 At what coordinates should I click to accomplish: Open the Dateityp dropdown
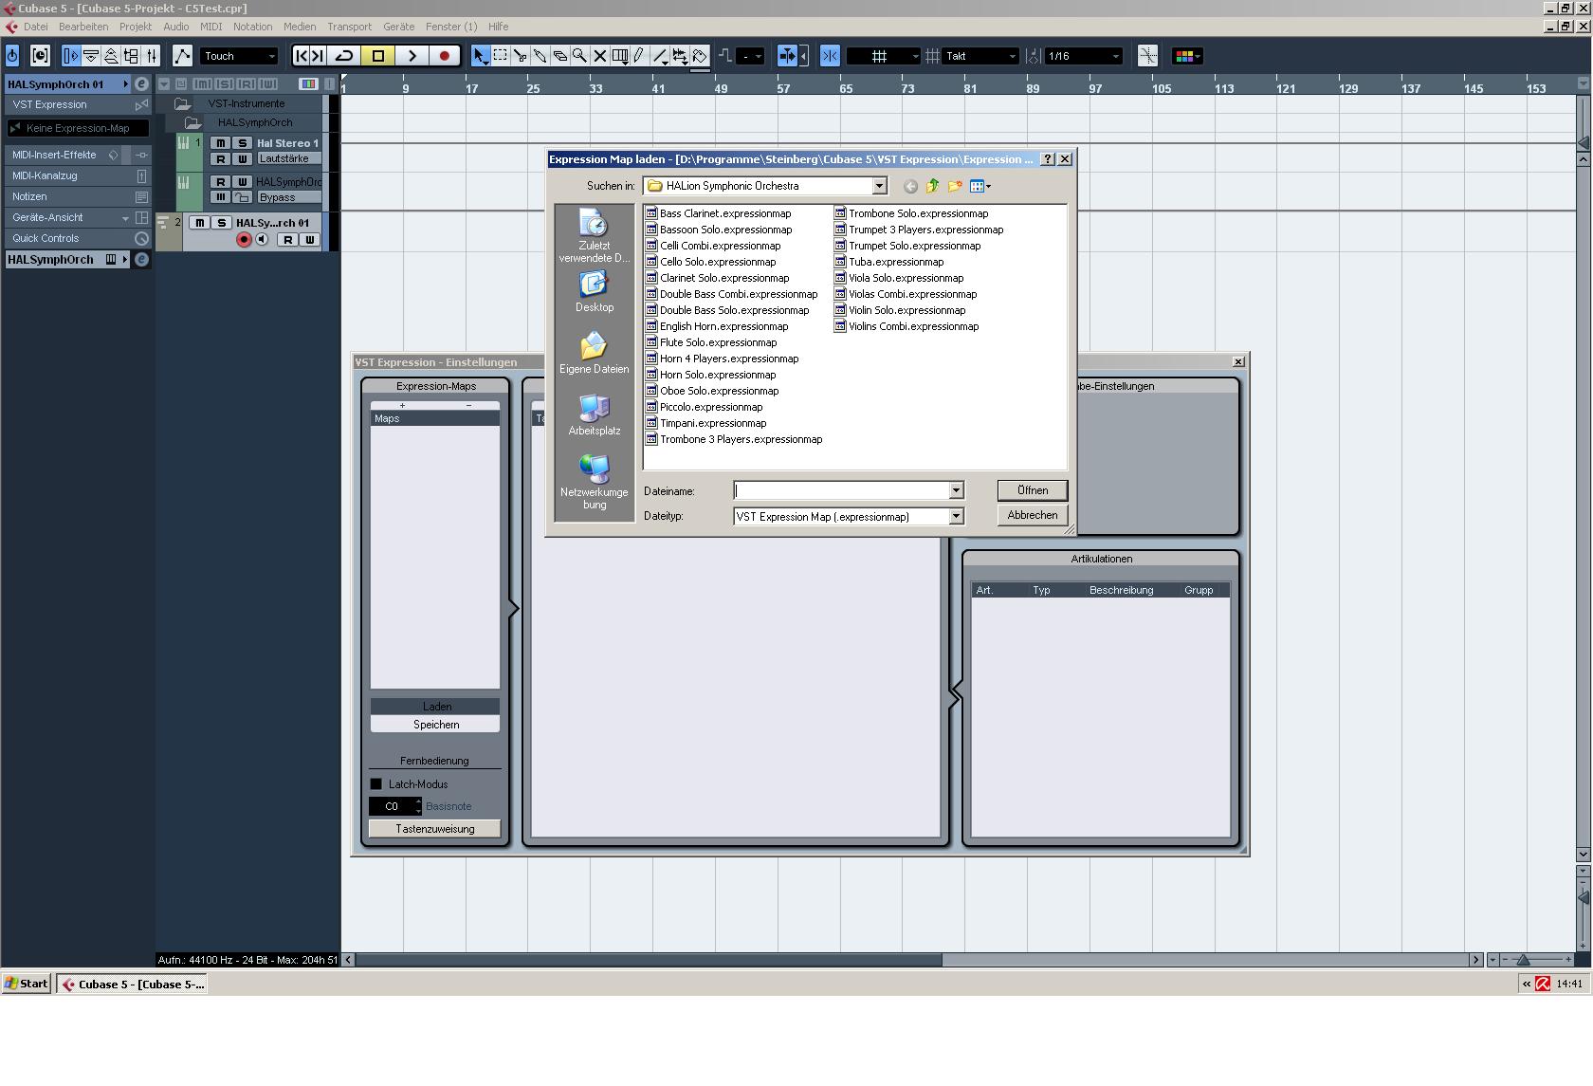(956, 516)
